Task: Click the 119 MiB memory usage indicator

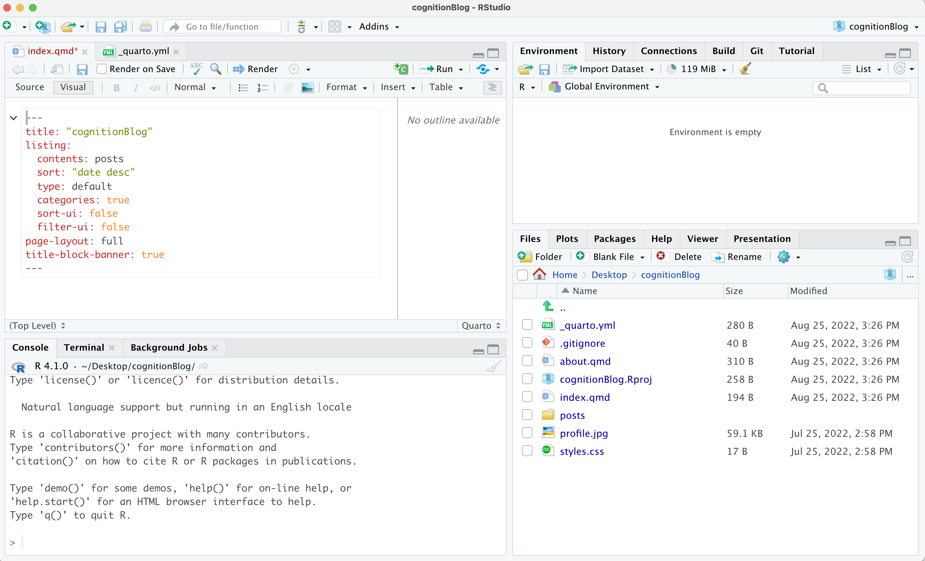Action: (698, 69)
